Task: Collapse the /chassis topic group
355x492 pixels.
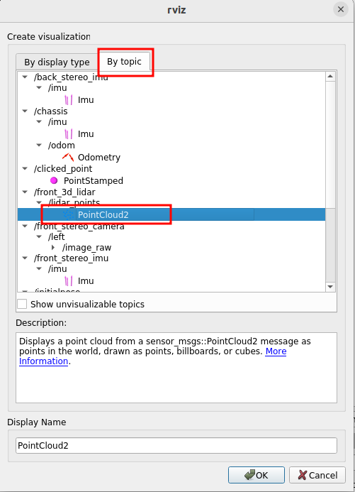Action: click(25, 111)
